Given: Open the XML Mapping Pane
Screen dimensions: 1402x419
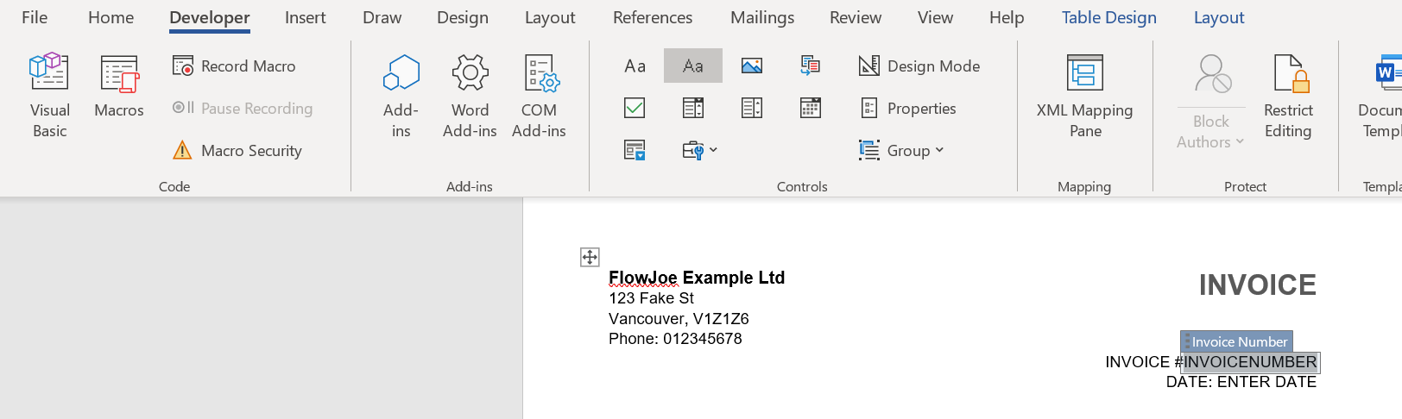Looking at the screenshot, I should [x=1084, y=95].
